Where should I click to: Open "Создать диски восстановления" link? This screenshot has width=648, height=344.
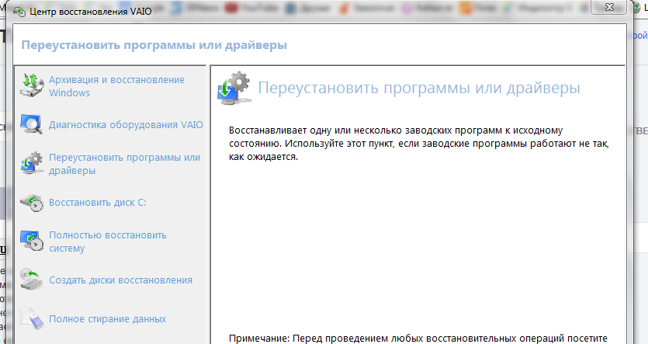tap(120, 280)
